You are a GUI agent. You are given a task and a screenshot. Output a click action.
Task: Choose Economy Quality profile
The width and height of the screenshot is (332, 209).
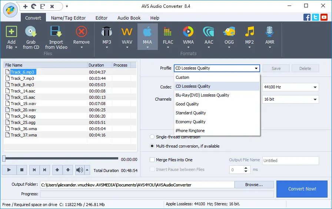tap(217, 122)
